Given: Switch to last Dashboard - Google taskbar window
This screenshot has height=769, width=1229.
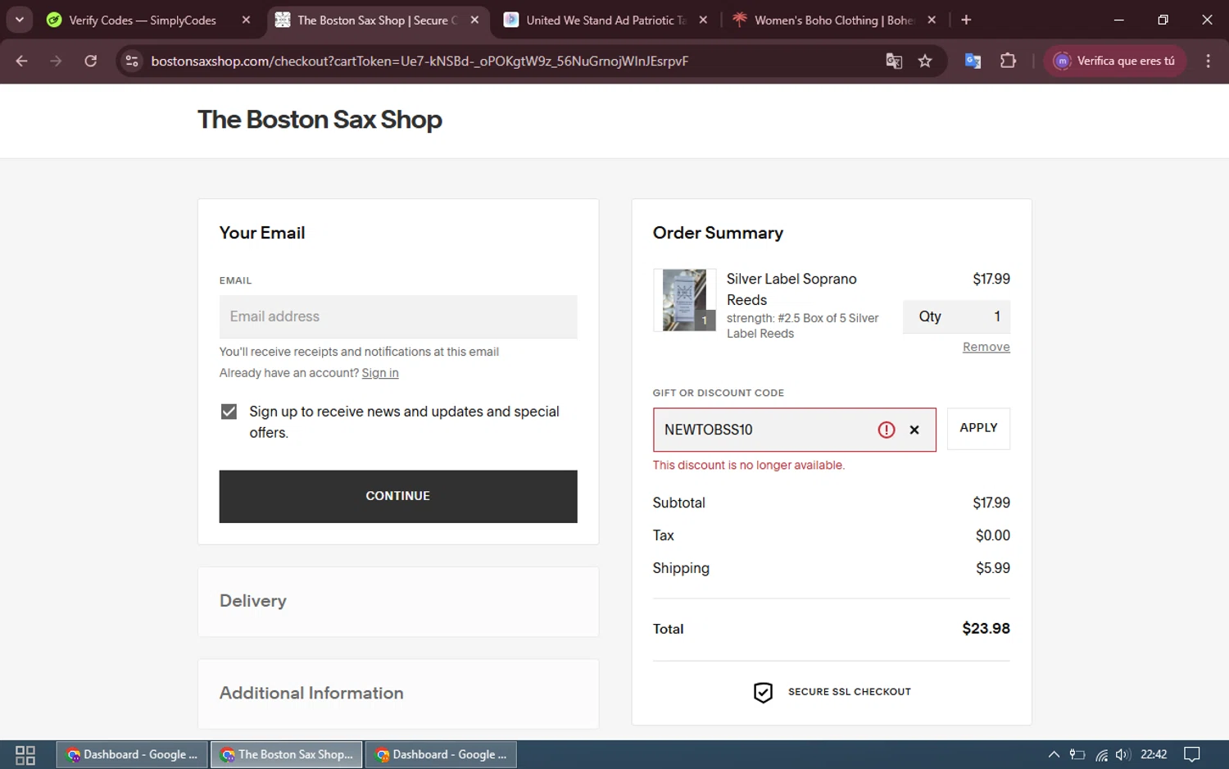Looking at the screenshot, I should tap(441, 754).
